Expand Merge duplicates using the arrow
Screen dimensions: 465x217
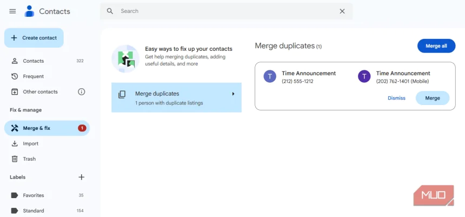coord(233,94)
